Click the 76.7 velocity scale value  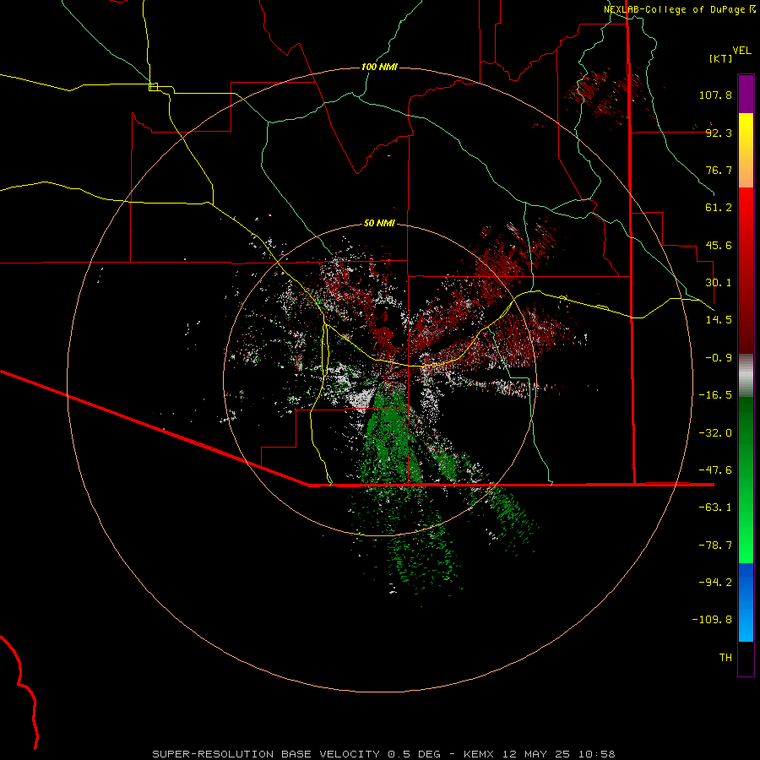pyautogui.click(x=719, y=170)
